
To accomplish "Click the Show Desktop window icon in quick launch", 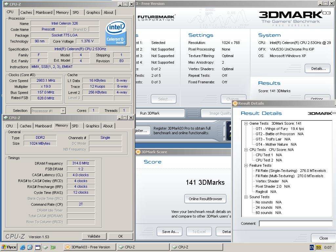I will point(38,247).
